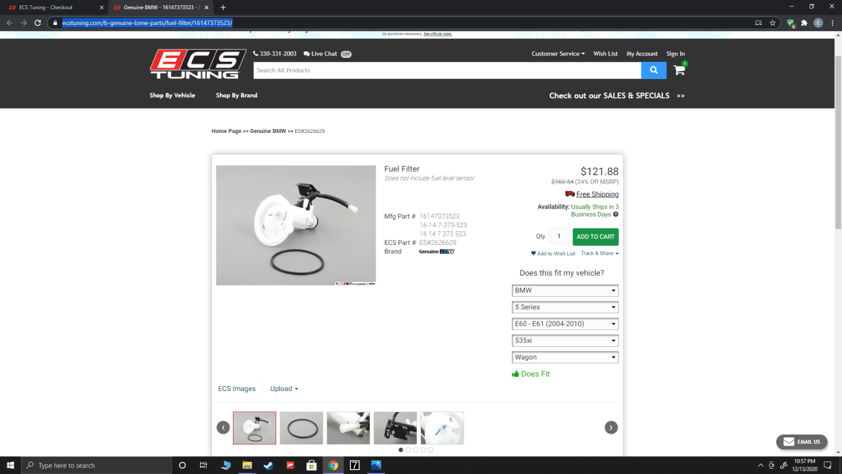Image resolution: width=842 pixels, height=474 pixels.
Task: Add to Wish List heart link
Action: click(x=553, y=253)
